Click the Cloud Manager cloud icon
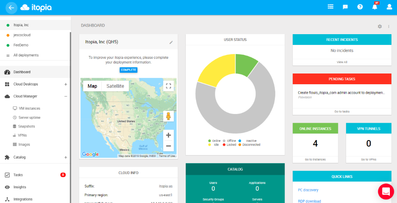 click(7, 96)
